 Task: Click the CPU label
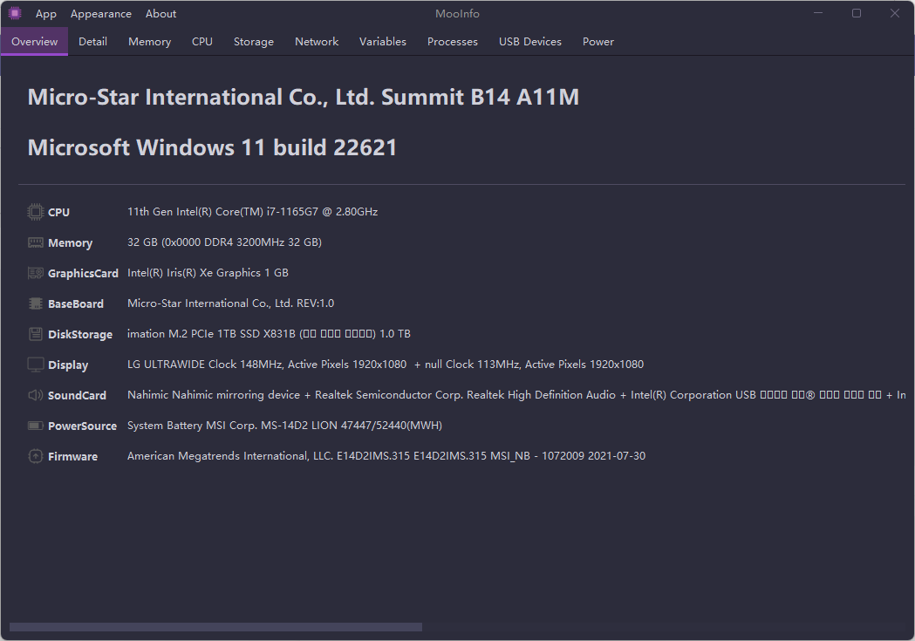click(x=59, y=212)
